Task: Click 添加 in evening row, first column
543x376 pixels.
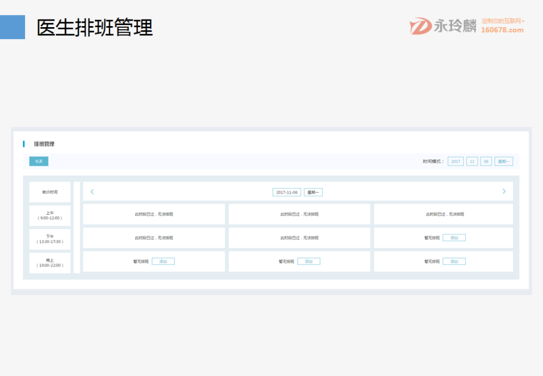Action: [x=163, y=261]
